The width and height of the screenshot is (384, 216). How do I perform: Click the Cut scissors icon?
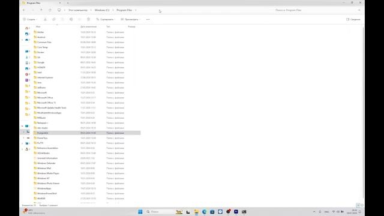(x=45, y=19)
